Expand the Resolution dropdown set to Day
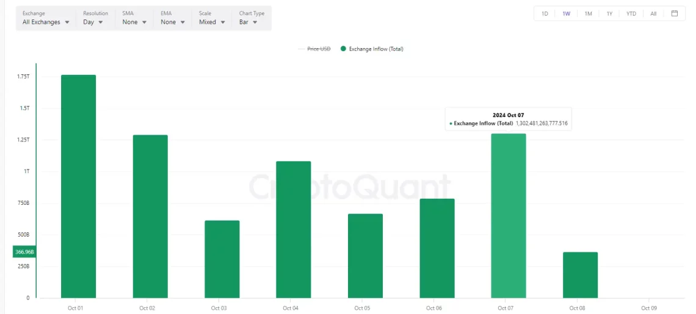Screen dimensions: 696x314 point(93,22)
